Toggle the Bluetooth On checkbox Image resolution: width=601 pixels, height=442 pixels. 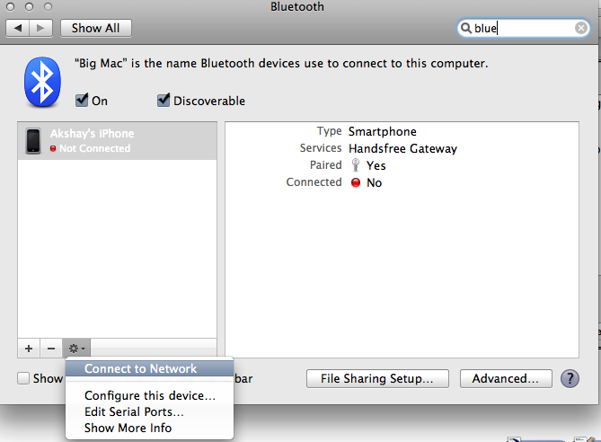(82, 101)
